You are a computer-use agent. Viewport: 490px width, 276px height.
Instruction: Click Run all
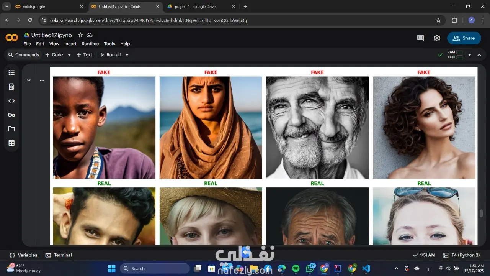[111, 55]
